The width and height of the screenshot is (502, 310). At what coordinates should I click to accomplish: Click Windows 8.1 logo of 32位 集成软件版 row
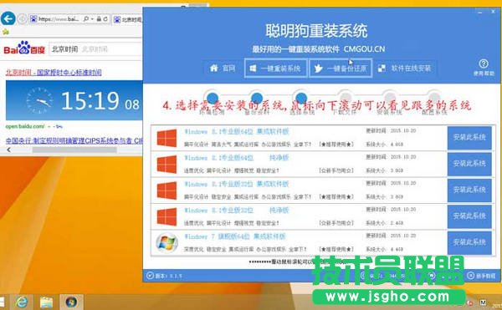click(166, 191)
